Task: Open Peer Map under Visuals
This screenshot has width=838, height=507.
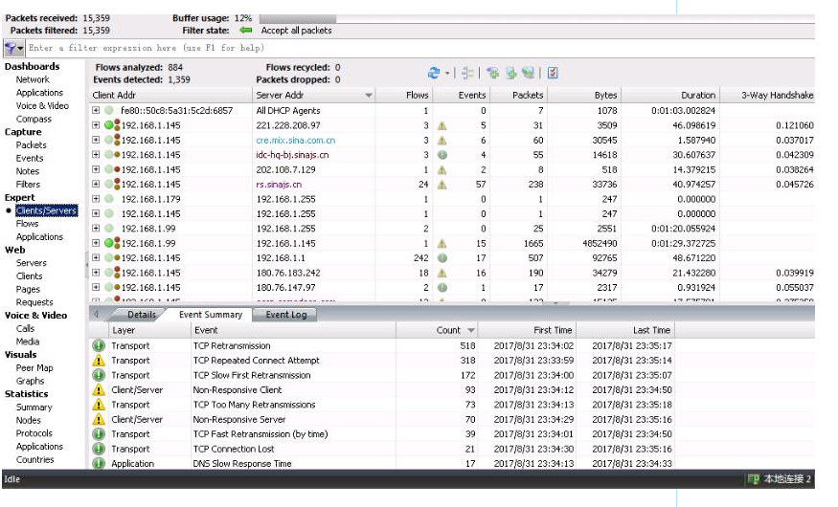Action: [x=34, y=368]
